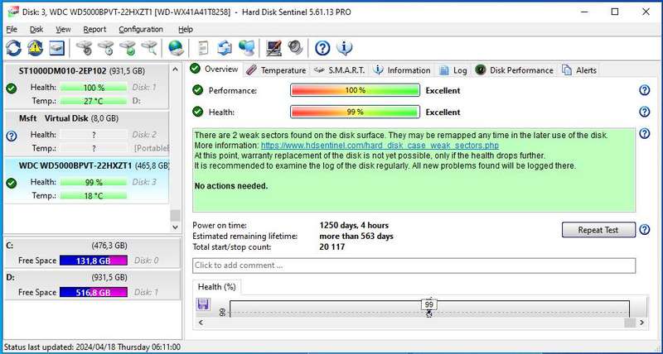Select the WDC WD5000BPVT-22HXZT1 disk entry
Viewport: 663px width, 354px height.
coord(87,180)
